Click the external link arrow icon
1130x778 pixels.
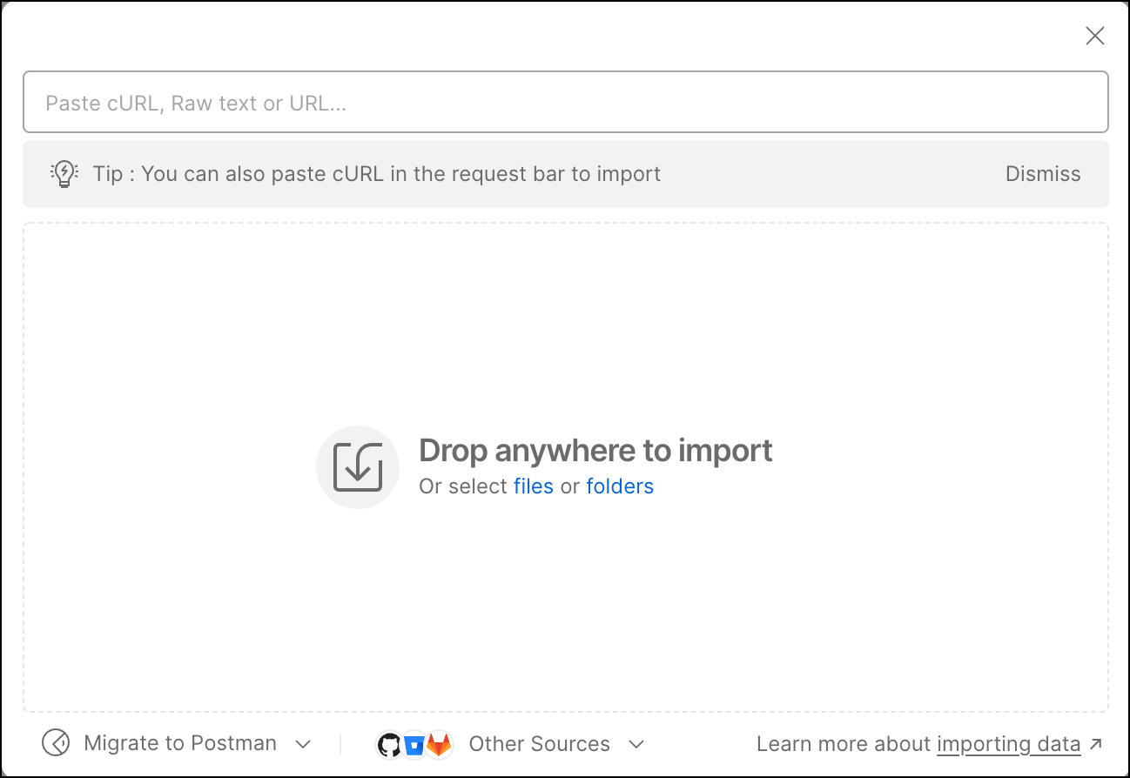click(1096, 743)
